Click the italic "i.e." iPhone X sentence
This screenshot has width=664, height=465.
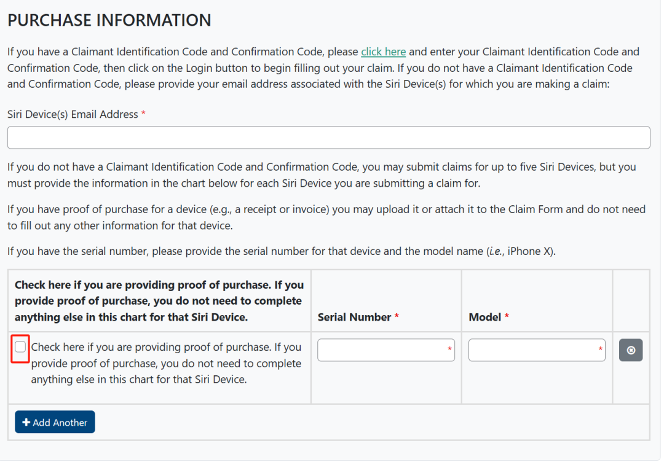[x=281, y=251]
